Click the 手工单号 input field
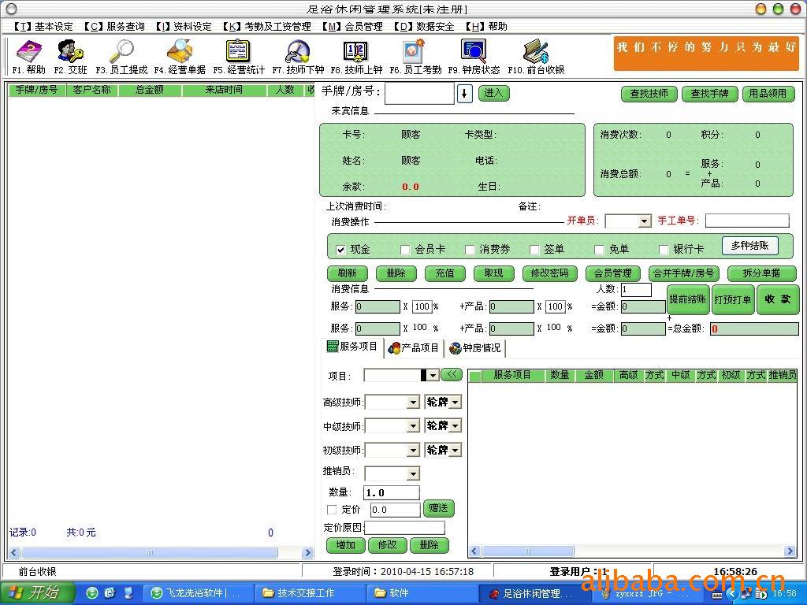Viewport: 807px width, 605px height. [x=746, y=221]
